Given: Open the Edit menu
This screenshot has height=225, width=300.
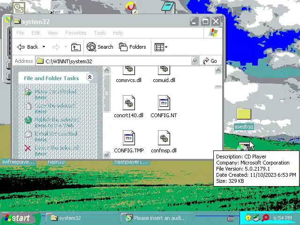Looking at the screenshot, I should (x=36, y=33).
